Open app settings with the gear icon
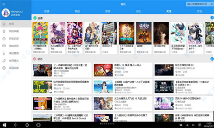 (4, 68)
